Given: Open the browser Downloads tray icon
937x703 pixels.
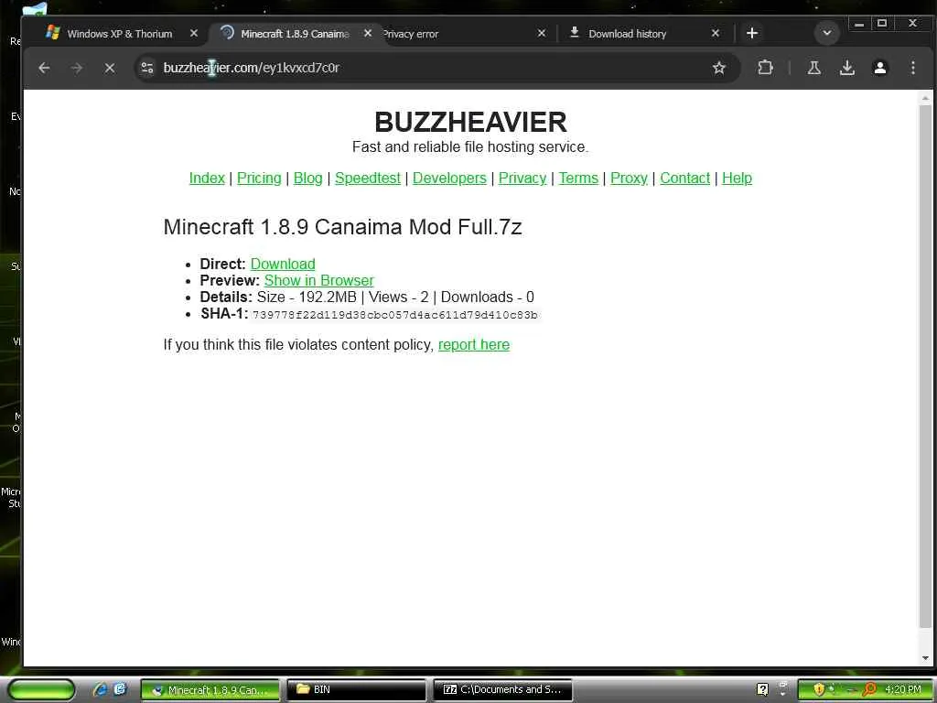Looking at the screenshot, I should point(846,68).
